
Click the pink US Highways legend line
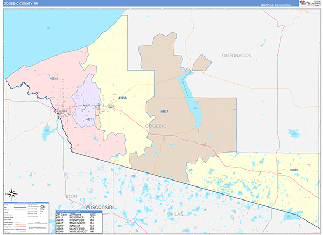point(20,227)
